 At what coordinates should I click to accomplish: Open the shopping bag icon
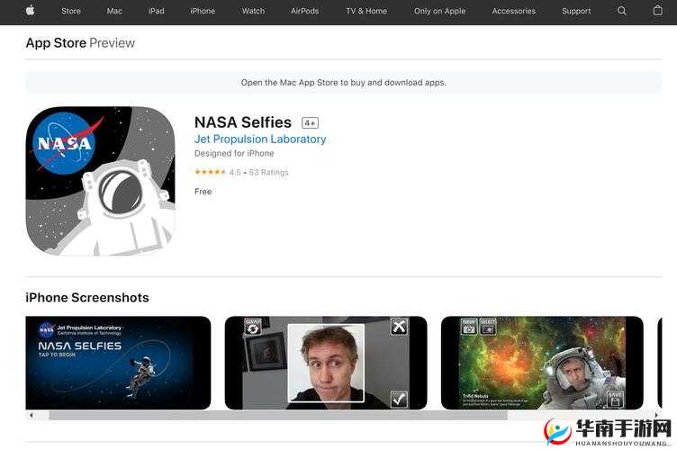click(x=657, y=11)
